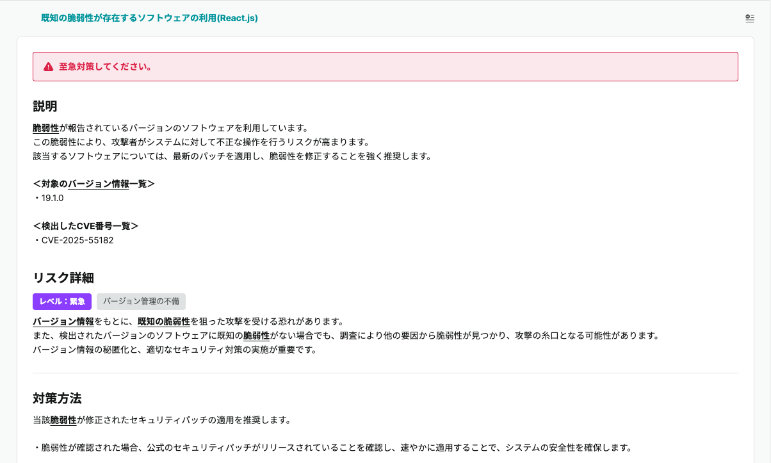Select the version 19.1.0 list item

coord(51,198)
